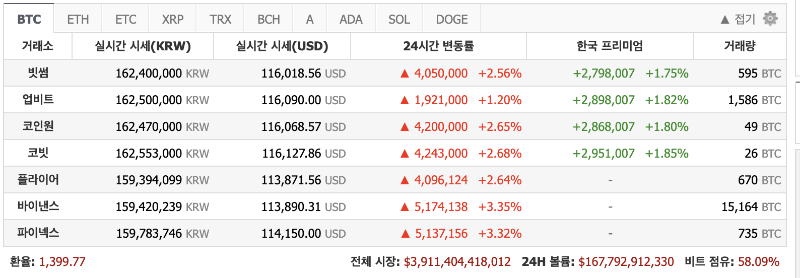Open the 업비트 exchange row
This screenshot has width=800, height=278.
(395, 100)
